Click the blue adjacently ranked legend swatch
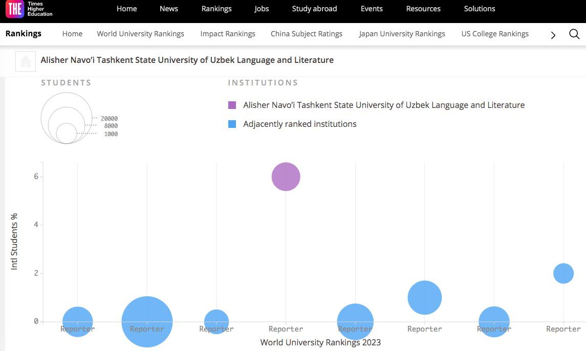Screen dimensions: 586x351 coord(232,124)
